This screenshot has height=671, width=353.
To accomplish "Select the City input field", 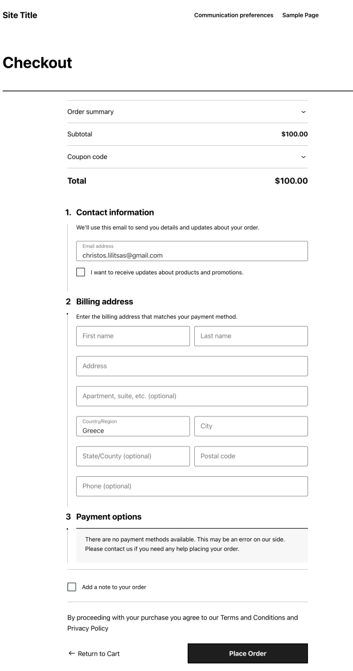I will click(x=251, y=426).
